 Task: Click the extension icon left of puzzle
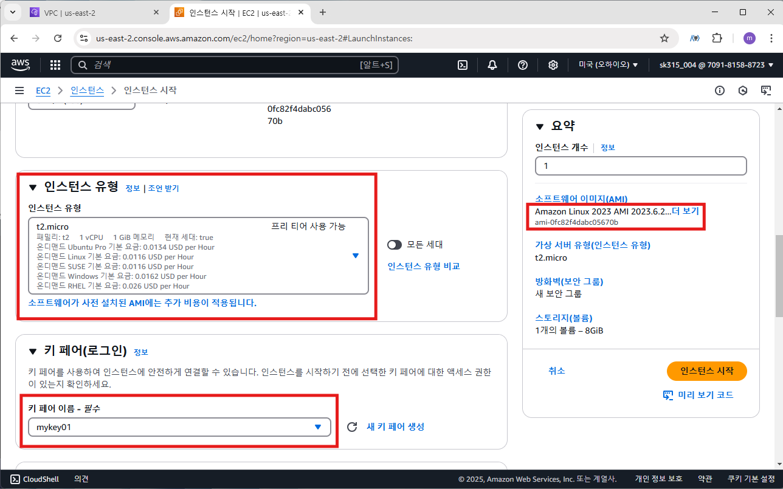(694, 38)
